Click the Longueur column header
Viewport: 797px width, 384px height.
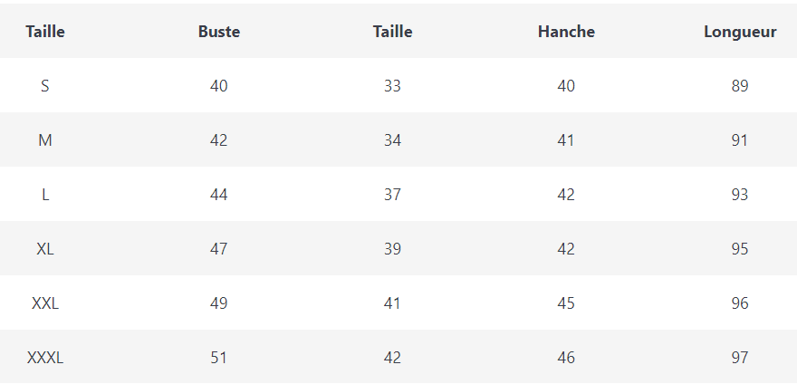click(740, 32)
